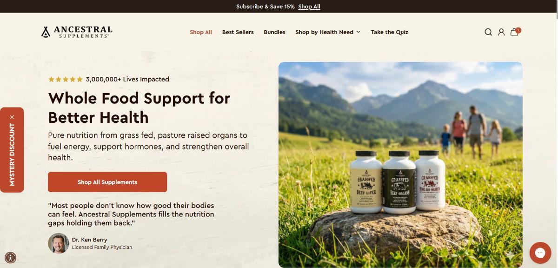The height and width of the screenshot is (268, 558).
Task: Open the chat bubble widget
Action: click(x=540, y=253)
